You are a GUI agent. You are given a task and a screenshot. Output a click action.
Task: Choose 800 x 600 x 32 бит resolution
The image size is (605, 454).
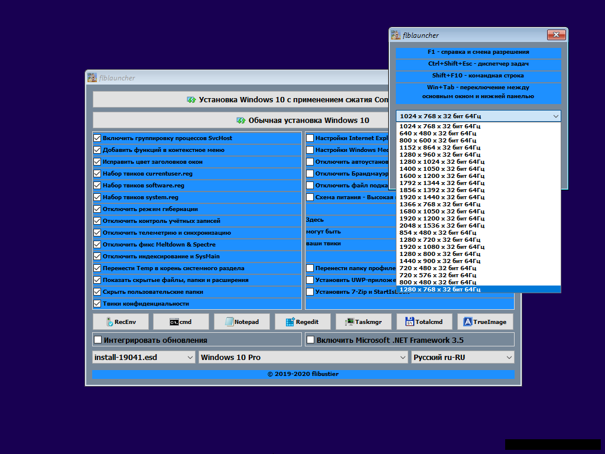coord(479,141)
